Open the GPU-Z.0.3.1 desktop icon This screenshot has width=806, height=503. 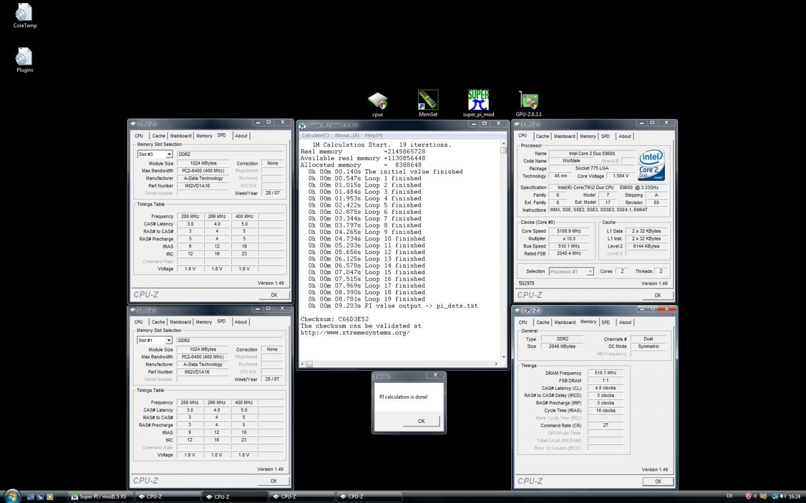pos(528,104)
